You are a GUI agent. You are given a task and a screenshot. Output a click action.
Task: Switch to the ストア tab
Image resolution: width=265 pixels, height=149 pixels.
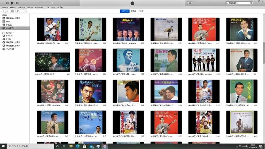click(141, 11)
